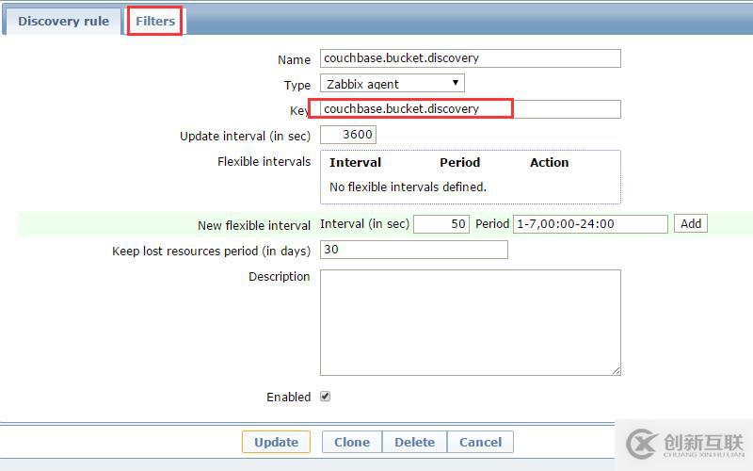Click the Description textarea resize handle
The height and width of the screenshot is (471, 753).
coord(617,370)
